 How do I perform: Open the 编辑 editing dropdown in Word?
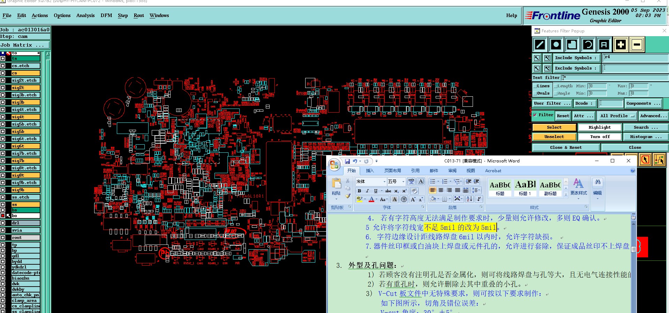597,189
